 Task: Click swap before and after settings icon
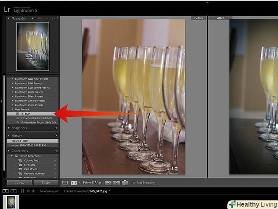125,183
